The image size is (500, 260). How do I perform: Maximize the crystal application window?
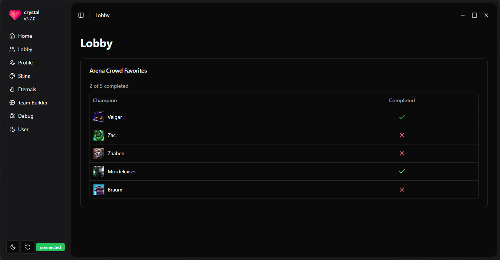(x=474, y=15)
